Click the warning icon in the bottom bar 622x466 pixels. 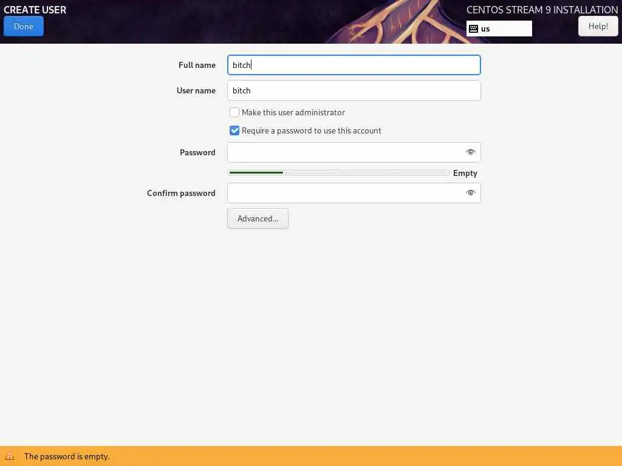pos(10,456)
